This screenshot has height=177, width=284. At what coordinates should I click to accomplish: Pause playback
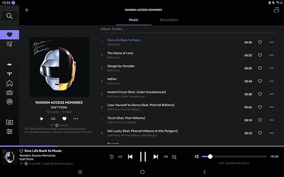tap(143, 156)
